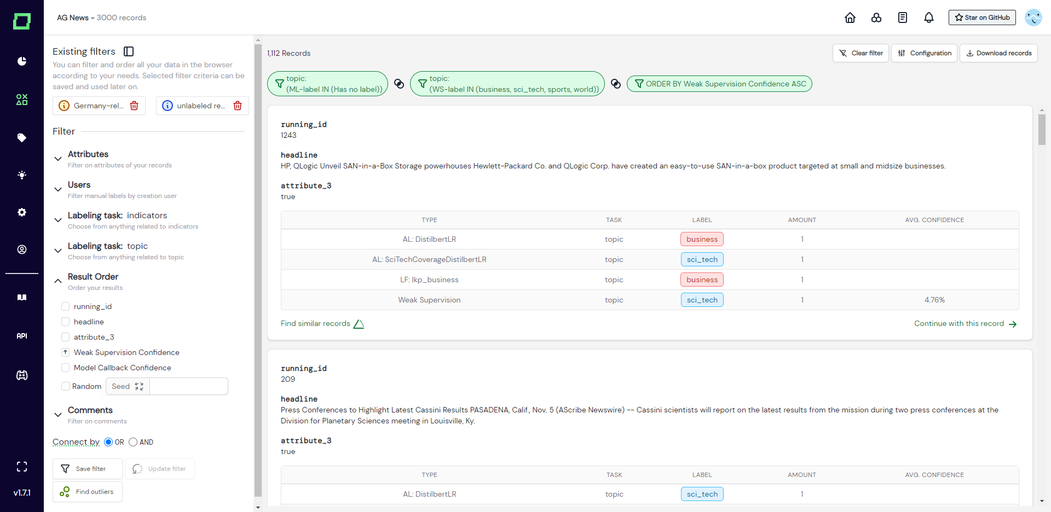Find similar records for record 1243
Screen dimensions: 1051x512
tap(322, 324)
